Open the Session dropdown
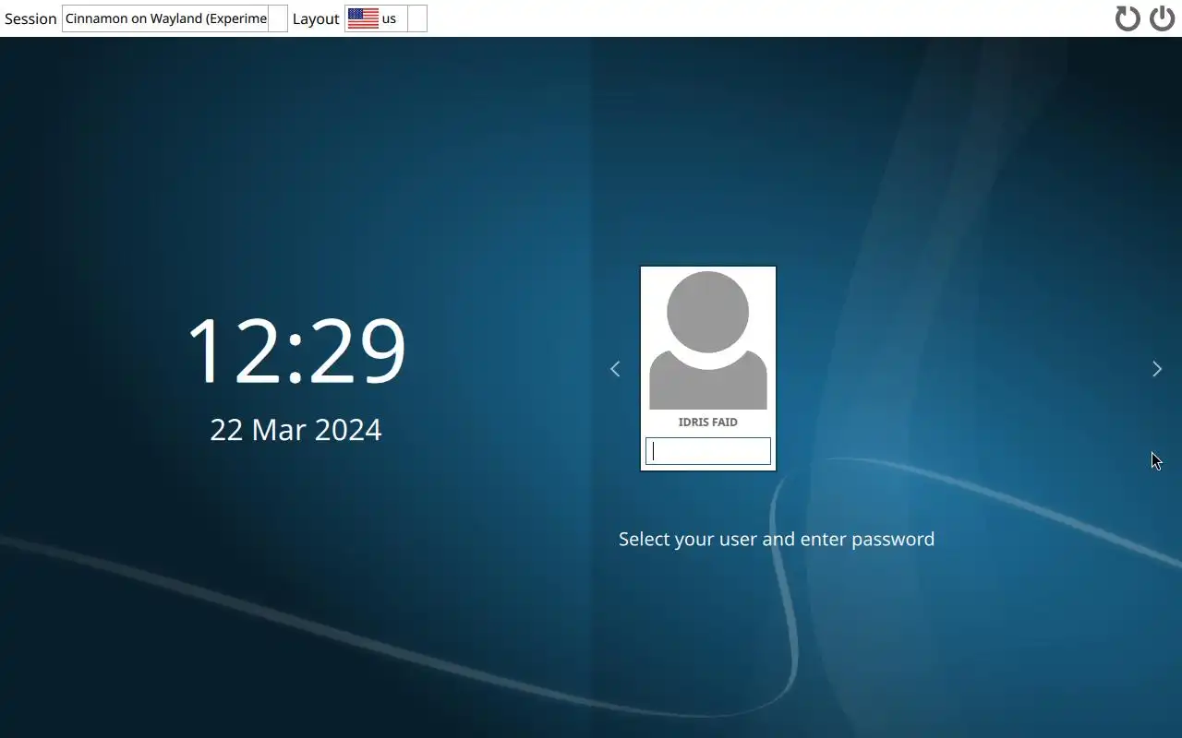Screen dimensions: 1182x738 click(175, 18)
